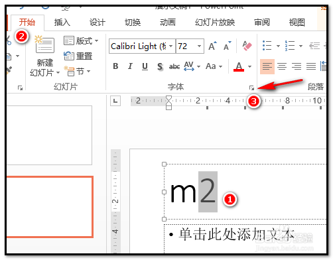Open the 节 section dropdown
The height and width of the screenshot is (260, 333).
[77, 71]
